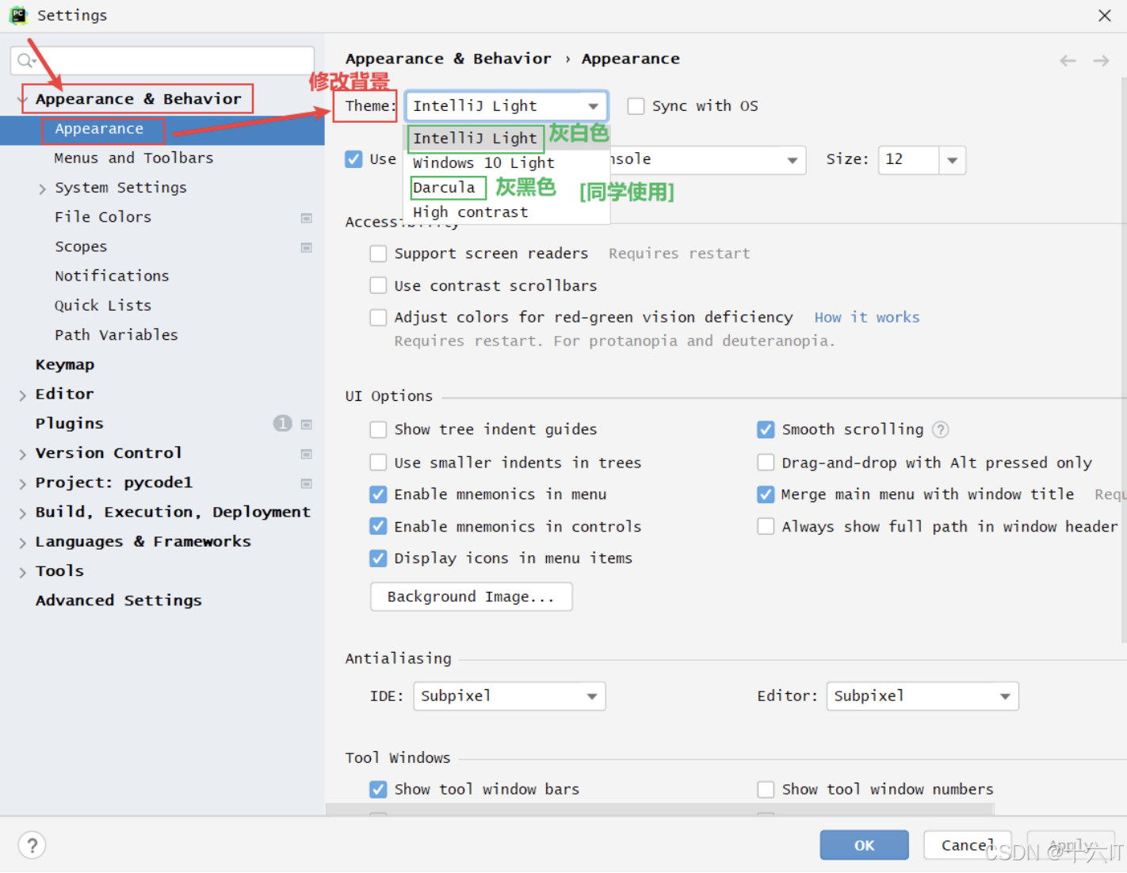
Task: Open the Theme dropdown
Action: coord(506,106)
